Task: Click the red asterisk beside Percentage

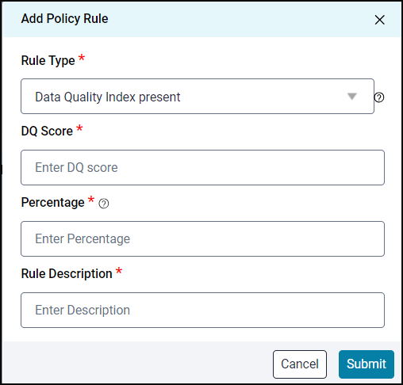Action: (x=91, y=200)
